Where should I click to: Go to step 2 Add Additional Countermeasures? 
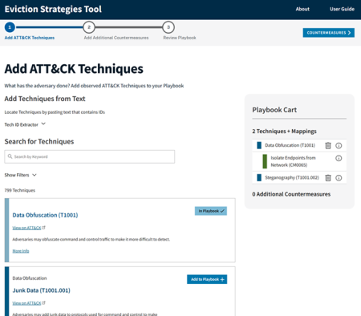point(89,27)
